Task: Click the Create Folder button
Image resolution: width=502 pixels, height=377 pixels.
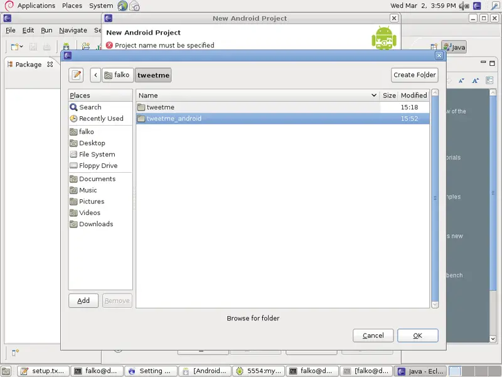Action: click(x=415, y=75)
